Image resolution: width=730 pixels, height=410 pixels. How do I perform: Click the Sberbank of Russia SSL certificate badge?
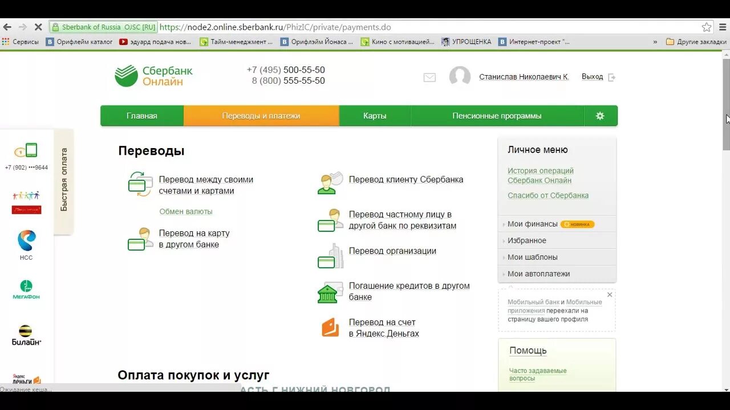pos(103,27)
